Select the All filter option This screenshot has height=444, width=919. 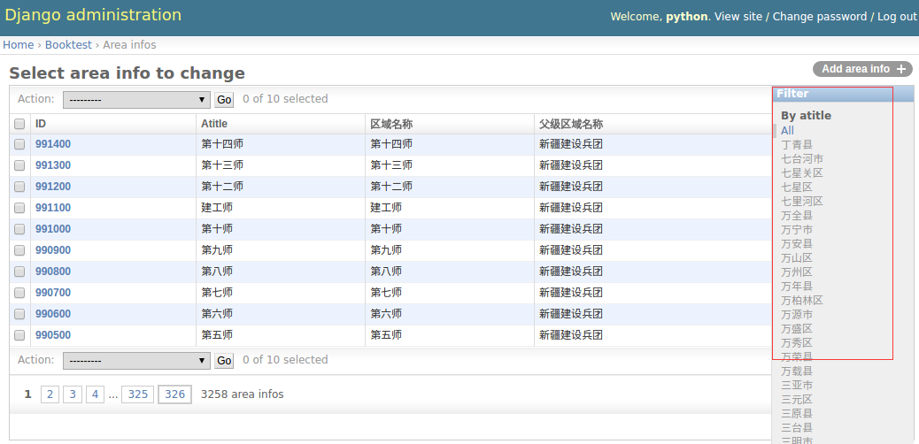click(x=787, y=131)
